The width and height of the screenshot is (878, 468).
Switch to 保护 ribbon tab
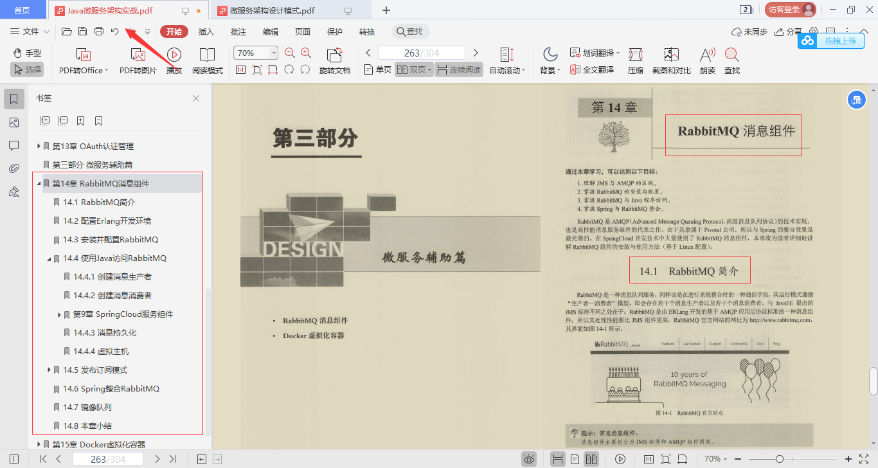click(x=335, y=32)
